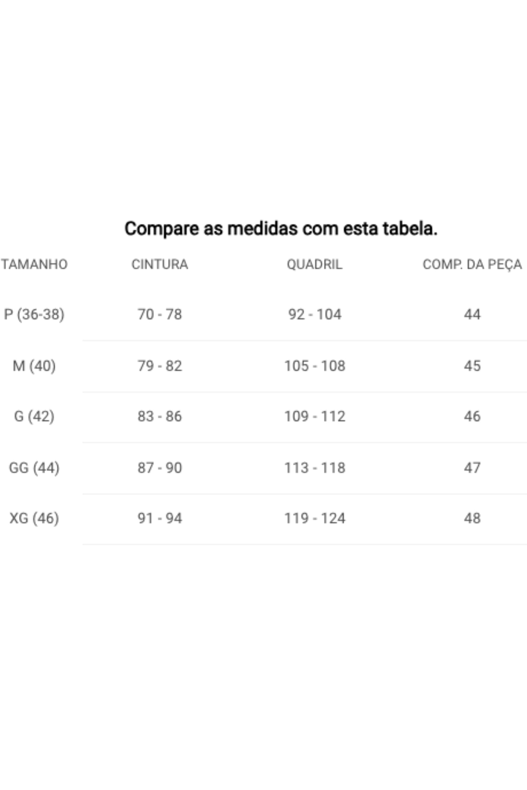The height and width of the screenshot is (790, 527).
Task: Click the 'Compare as medidas com esta tabela.' heading
Action: 281,229
